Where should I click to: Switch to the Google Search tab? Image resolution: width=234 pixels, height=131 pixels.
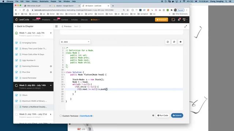[67, 6]
